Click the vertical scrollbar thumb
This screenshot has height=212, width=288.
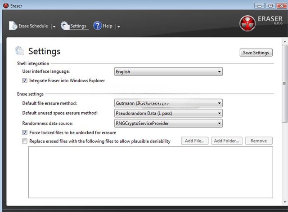285,84
